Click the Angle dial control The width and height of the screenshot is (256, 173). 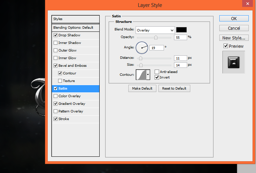tap(142, 48)
